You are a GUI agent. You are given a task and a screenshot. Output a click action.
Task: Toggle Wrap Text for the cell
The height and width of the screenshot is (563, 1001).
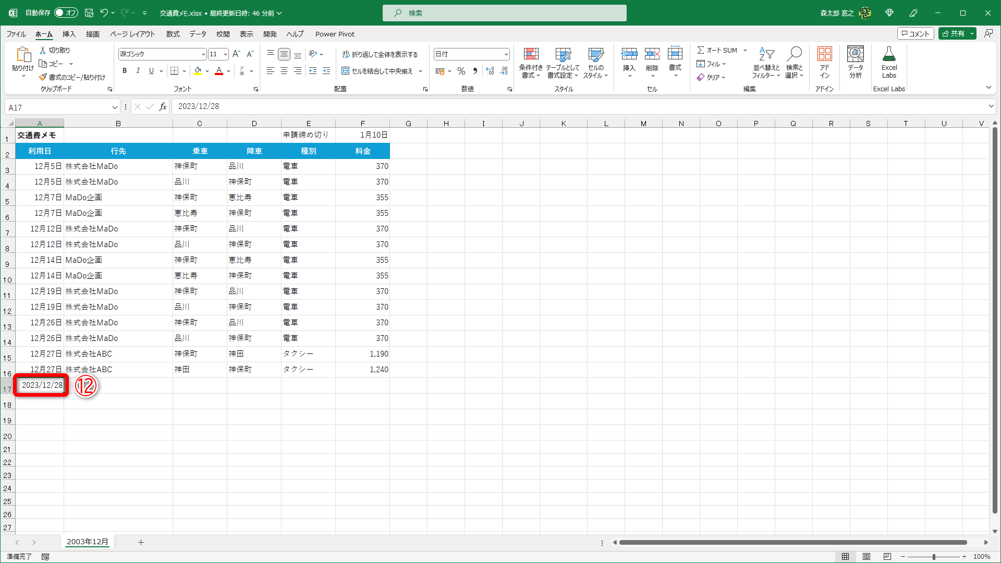(380, 54)
